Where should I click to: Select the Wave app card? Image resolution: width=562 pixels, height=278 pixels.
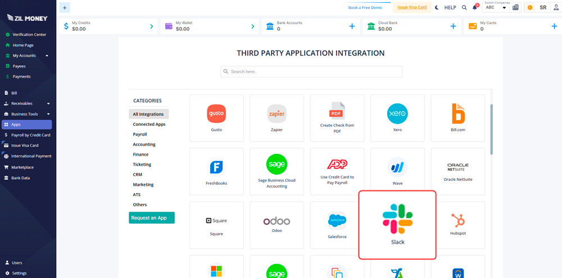click(x=397, y=169)
